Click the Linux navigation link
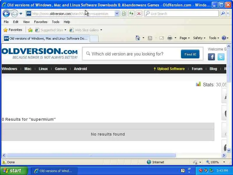Image resolution: width=233 pixels, height=175 pixels. click(43, 69)
